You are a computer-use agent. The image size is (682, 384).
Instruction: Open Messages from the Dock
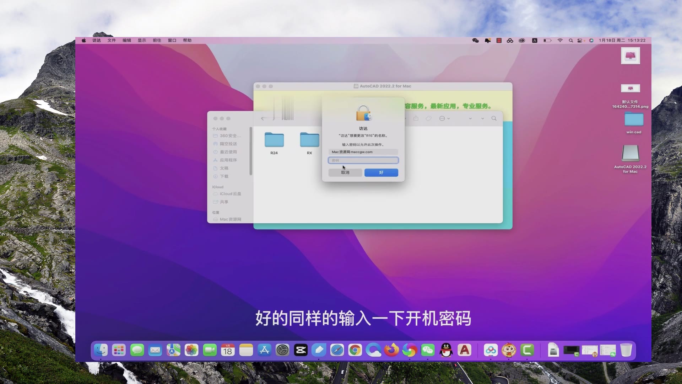137,350
